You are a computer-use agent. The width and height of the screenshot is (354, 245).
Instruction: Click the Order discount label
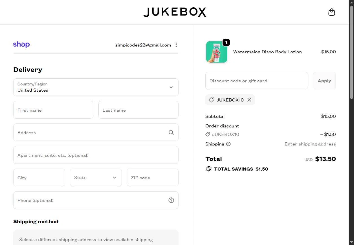[x=222, y=126]
